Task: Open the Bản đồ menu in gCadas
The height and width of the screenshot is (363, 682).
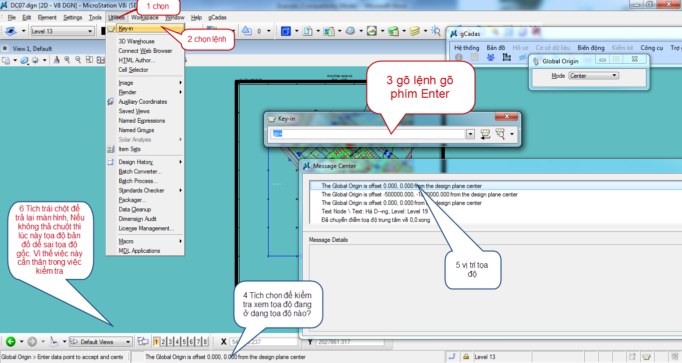Action: [496, 48]
